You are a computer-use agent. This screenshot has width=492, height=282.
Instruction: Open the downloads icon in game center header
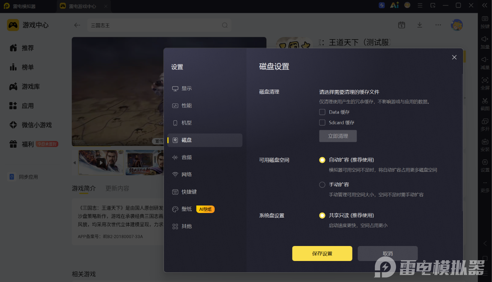(x=420, y=25)
